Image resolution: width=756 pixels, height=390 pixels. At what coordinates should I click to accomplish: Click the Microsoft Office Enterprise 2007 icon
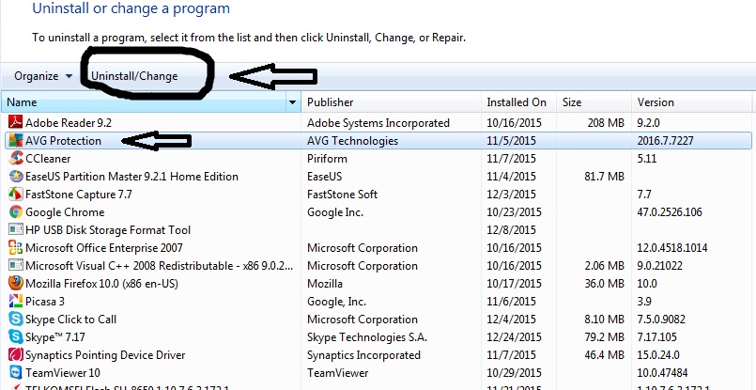tap(15, 248)
